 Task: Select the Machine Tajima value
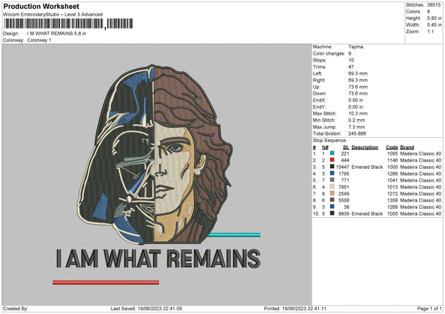(356, 47)
